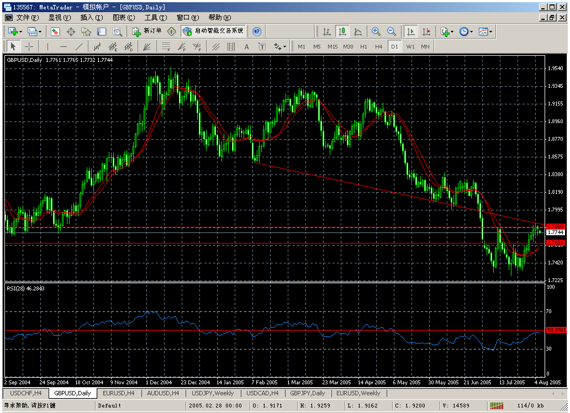This screenshot has width=570, height=413.
Task: Select the text label 'A' tool
Action: click(246, 47)
